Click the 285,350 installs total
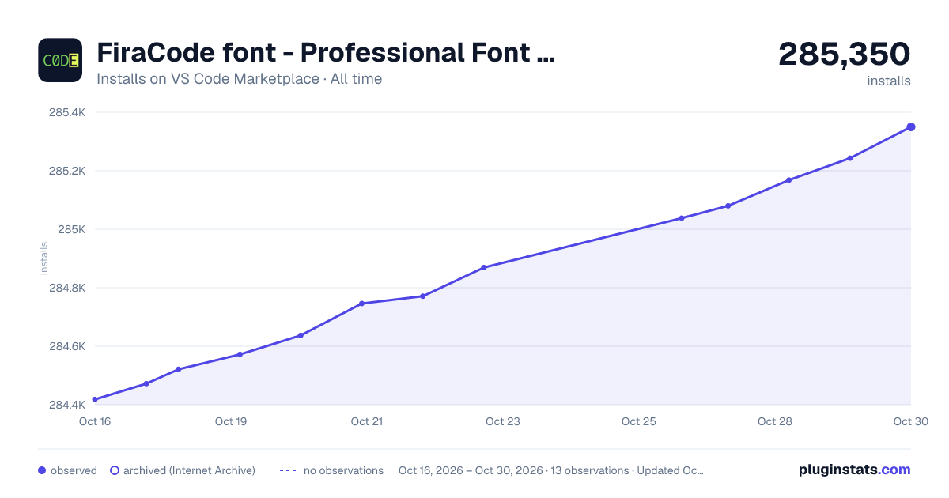Image resolution: width=949 pixels, height=498 pixels. (845, 54)
